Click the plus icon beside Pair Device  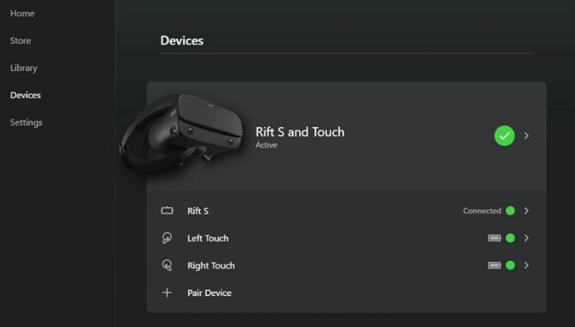[166, 293]
